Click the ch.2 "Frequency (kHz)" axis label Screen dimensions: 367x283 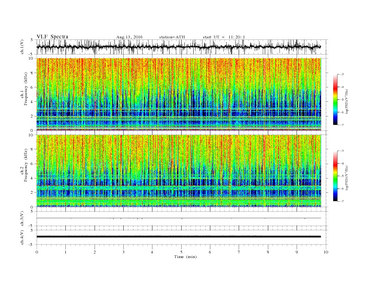(25, 165)
